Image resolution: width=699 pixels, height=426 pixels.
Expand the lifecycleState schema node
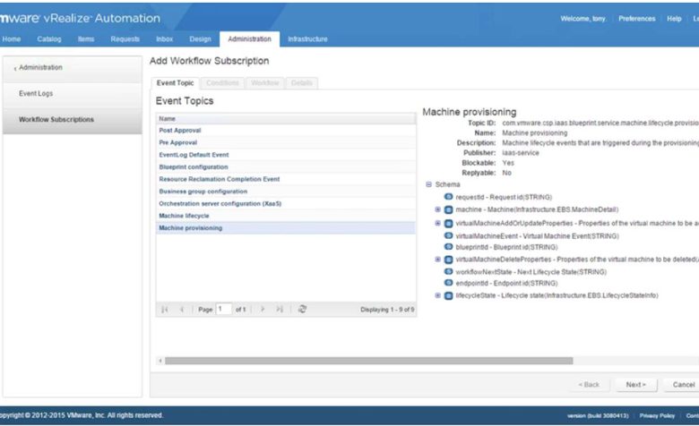pyautogui.click(x=437, y=295)
